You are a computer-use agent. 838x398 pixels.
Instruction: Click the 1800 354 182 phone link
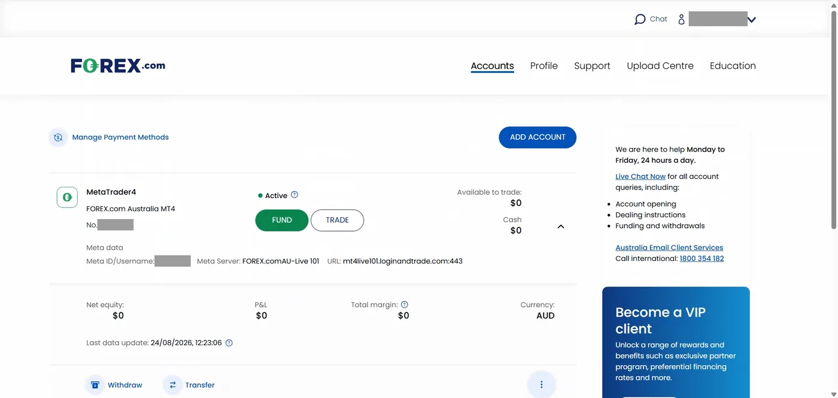702,259
